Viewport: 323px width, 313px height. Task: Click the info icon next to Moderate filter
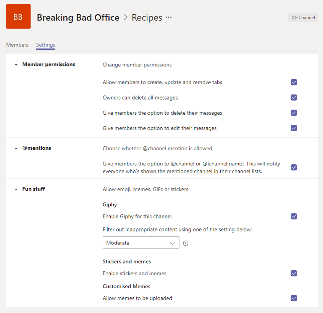pyautogui.click(x=186, y=243)
